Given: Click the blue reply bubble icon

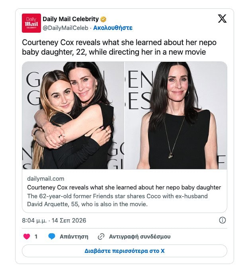Looking at the screenshot, I should 52,236.
